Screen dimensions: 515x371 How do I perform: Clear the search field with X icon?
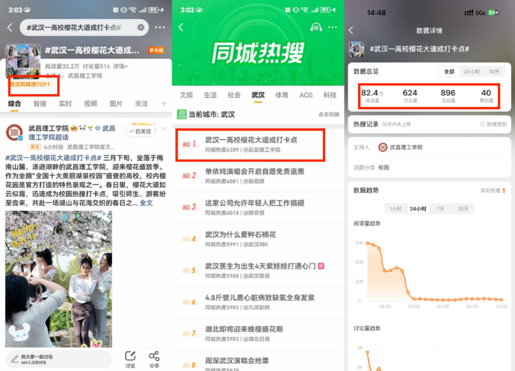click(x=141, y=27)
